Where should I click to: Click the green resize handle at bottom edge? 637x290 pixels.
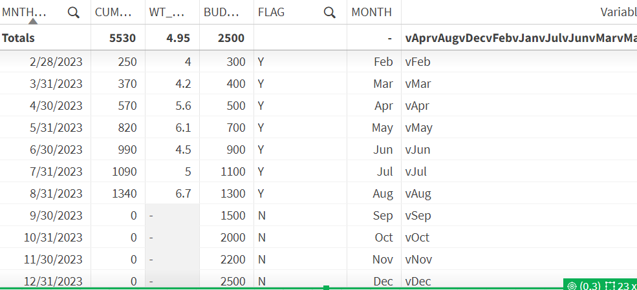[x=327, y=287]
